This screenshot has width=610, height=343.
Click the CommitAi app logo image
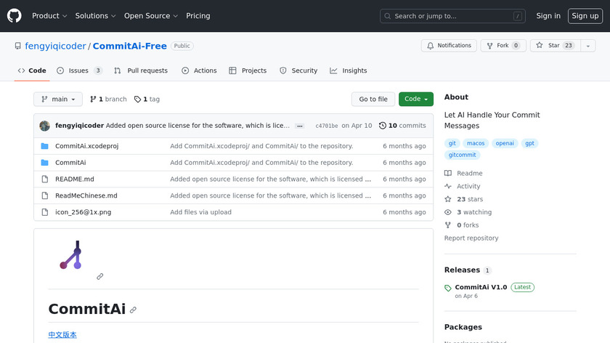71,255
